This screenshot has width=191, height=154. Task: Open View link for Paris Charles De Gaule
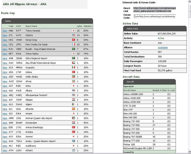click(x=5, y=45)
